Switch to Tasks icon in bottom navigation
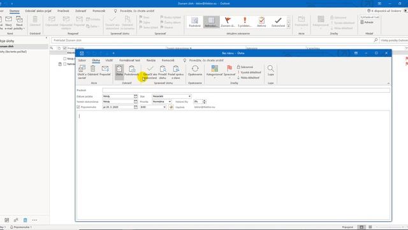This screenshot has width=408, height=230. click(25, 220)
